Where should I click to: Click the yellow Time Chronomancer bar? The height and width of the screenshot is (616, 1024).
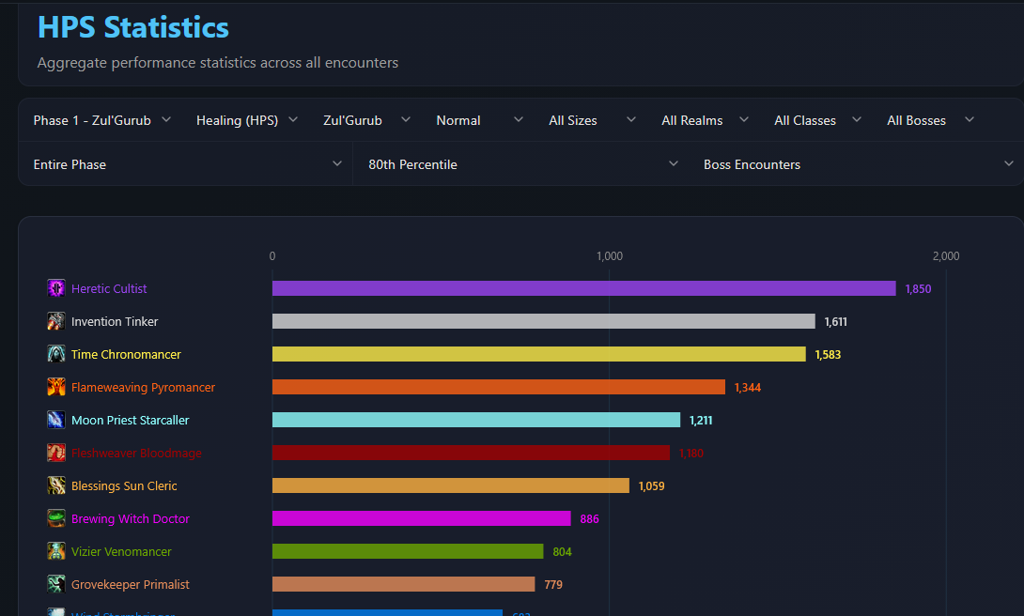pos(539,354)
